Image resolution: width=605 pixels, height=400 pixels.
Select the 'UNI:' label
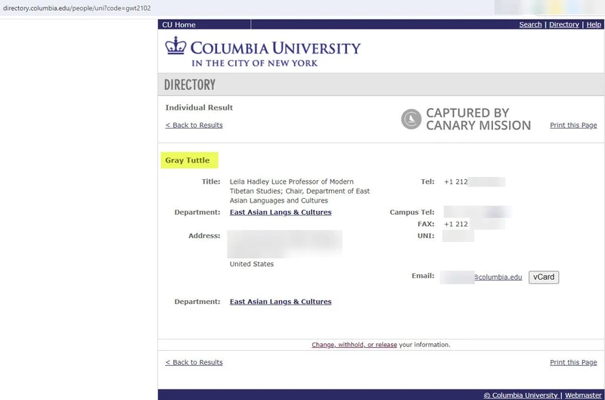426,236
